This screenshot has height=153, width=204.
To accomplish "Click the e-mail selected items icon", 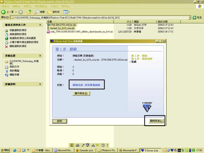I will [x=7, y=42].
